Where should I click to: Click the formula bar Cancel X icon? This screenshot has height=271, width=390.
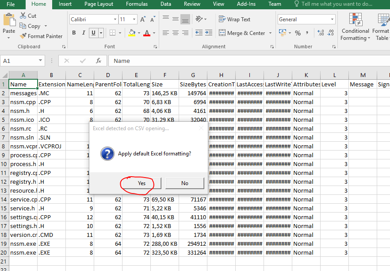point(67,61)
